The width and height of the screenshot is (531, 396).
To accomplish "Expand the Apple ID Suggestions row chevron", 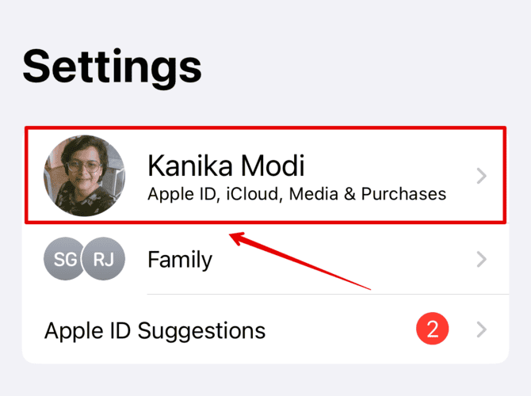I will pyautogui.click(x=481, y=329).
